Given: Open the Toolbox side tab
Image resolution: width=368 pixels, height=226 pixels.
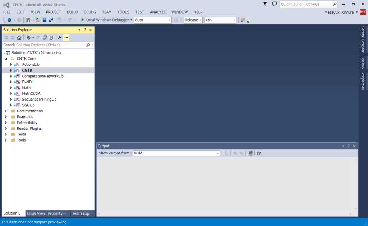Looking at the screenshot, I should (363, 63).
